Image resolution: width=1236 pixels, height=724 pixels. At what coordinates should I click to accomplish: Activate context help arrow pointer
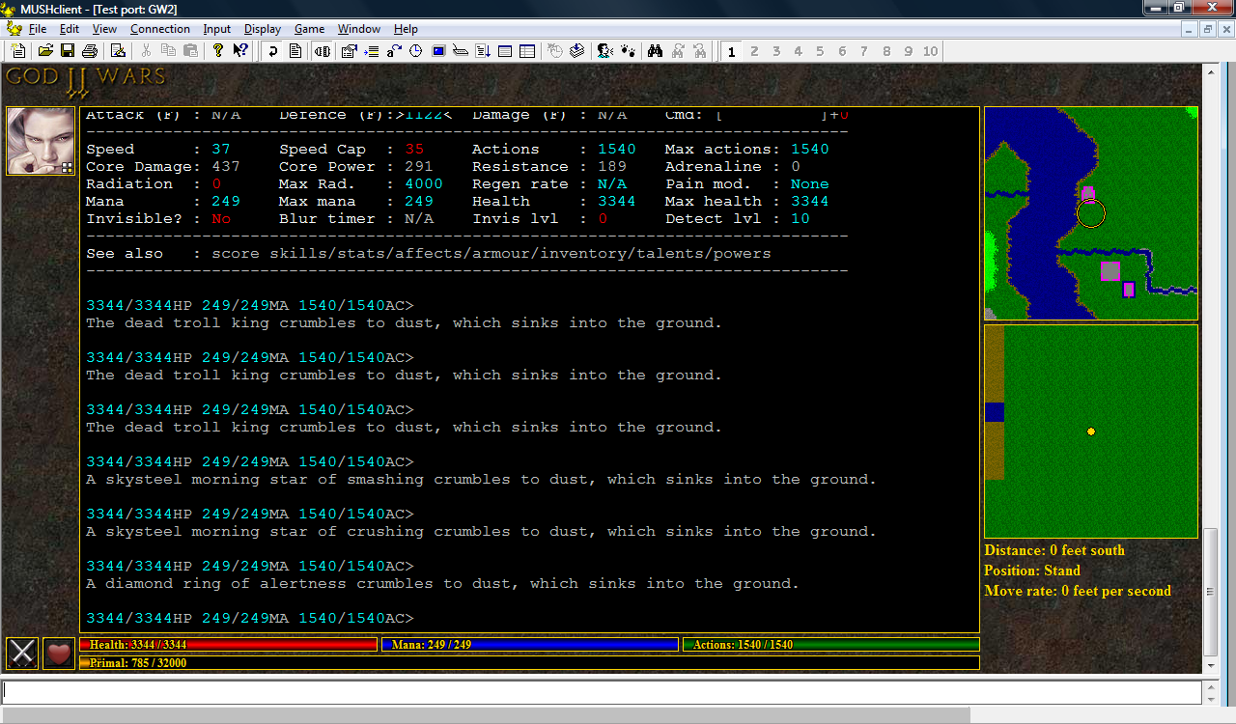click(240, 51)
